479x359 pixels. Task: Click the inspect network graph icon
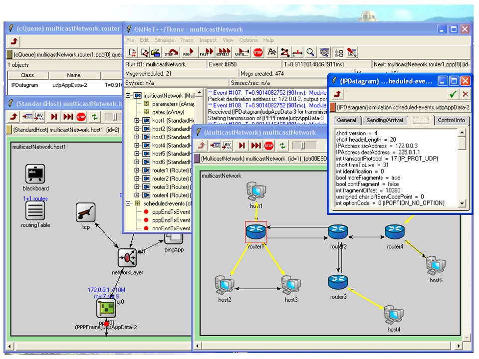pyautogui.click(x=285, y=52)
